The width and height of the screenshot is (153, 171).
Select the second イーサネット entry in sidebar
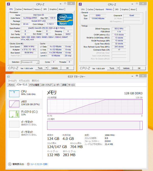(25, 134)
